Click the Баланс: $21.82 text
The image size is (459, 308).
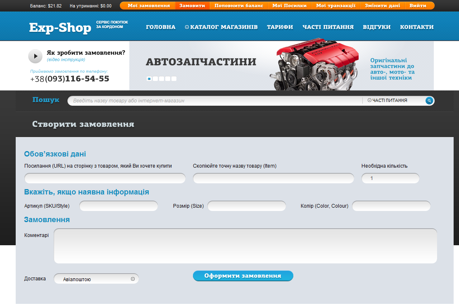46,6
